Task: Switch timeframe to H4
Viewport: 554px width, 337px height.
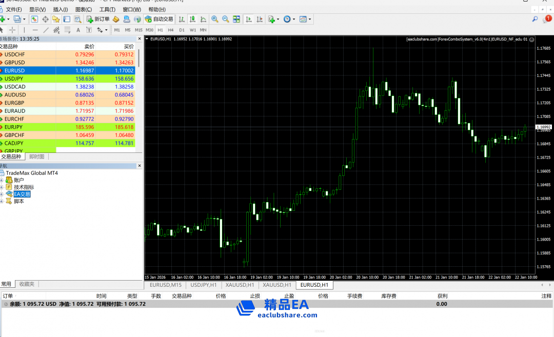Action: [171, 30]
